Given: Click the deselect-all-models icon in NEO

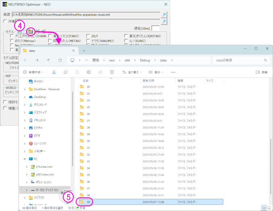Looking at the screenshot, I should tap(25, 32).
